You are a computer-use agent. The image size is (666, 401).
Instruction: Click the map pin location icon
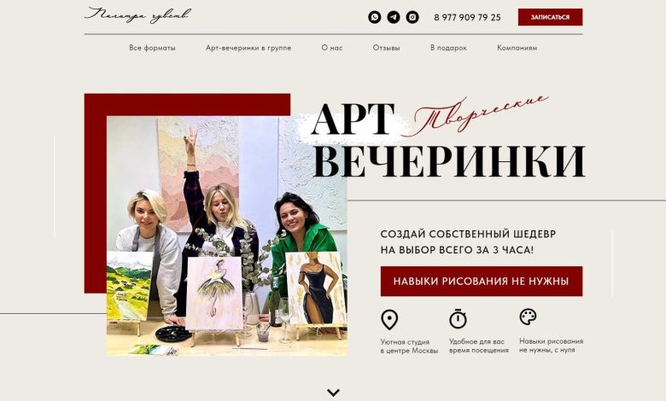[389, 320]
